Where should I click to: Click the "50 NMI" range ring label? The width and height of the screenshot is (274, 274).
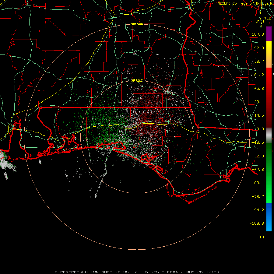(137, 81)
